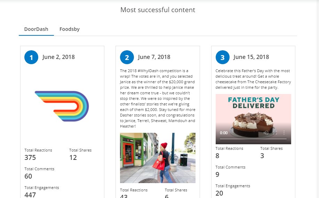Switch to the Foodsby tab
Screen dimensions: 319x198
pyautogui.click(x=69, y=29)
